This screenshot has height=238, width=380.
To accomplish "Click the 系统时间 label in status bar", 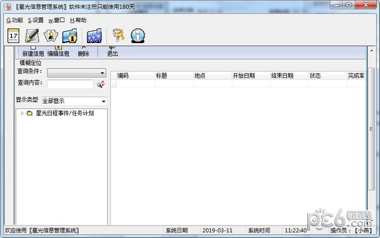I will pos(259,230).
